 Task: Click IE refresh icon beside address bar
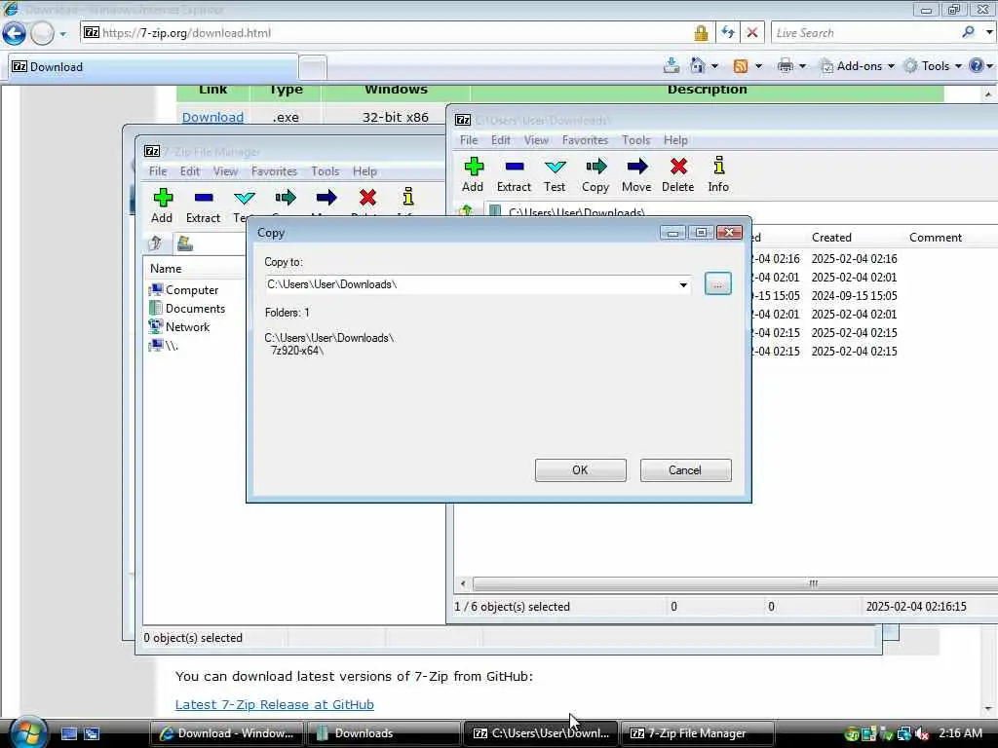click(728, 32)
